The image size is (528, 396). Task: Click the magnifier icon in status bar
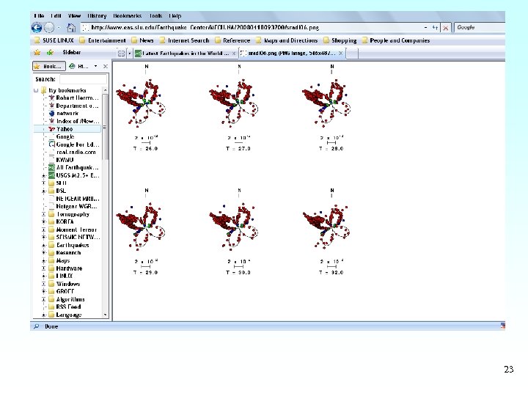37,326
